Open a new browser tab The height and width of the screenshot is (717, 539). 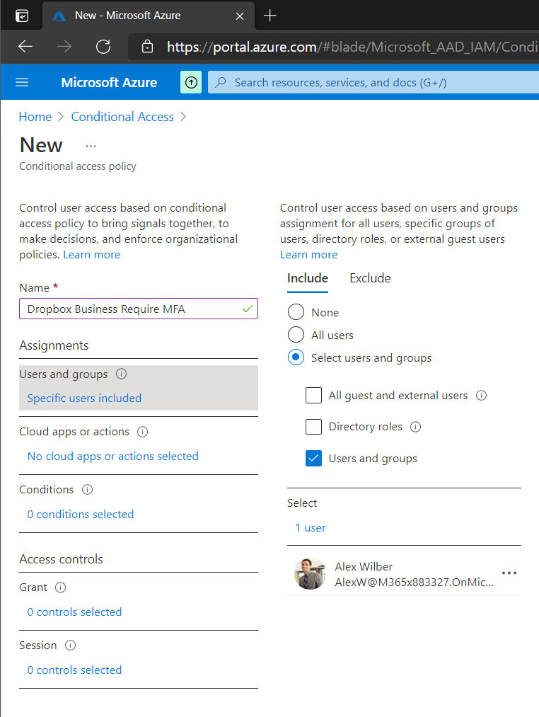point(270,16)
